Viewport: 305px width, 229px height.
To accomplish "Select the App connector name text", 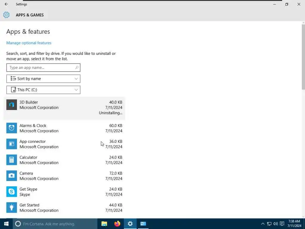I will coord(32,142).
